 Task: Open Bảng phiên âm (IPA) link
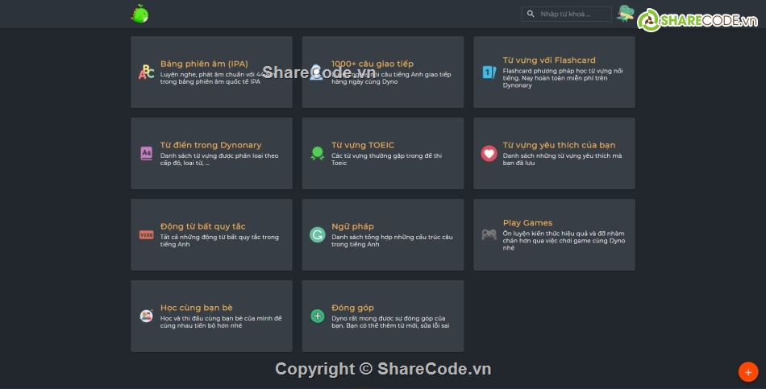click(x=204, y=64)
